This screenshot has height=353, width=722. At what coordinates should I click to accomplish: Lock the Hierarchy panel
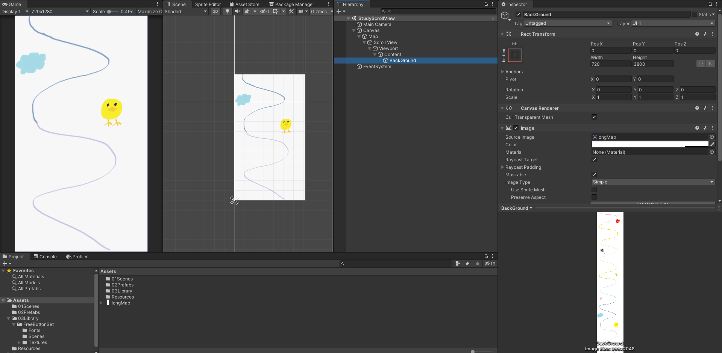[486, 4]
